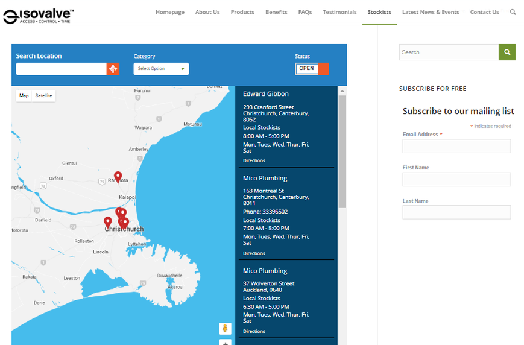
Task: Open the FAQs menu item
Action: [305, 12]
